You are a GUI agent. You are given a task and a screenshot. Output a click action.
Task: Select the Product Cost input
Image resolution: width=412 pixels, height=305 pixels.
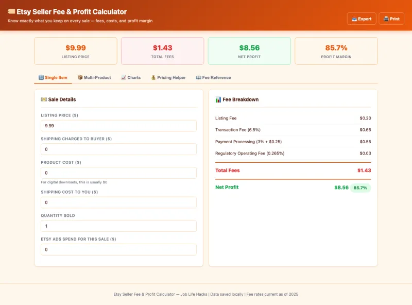point(118,173)
